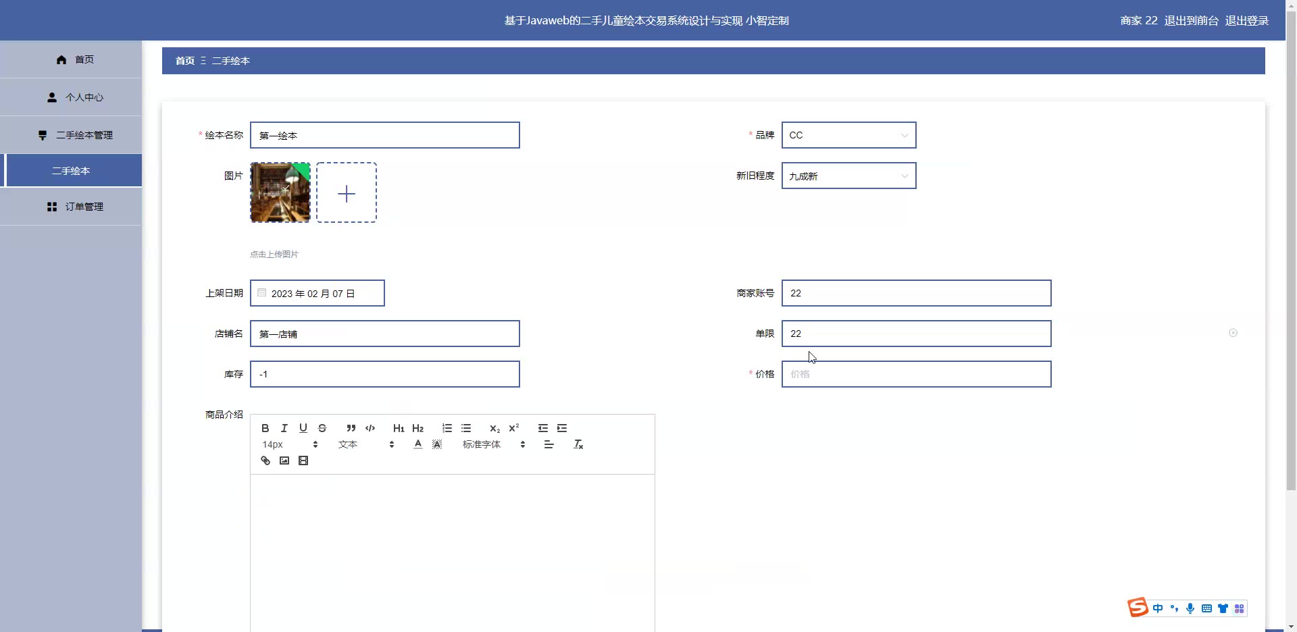Open the 文本 paragraph style dropdown
This screenshot has height=632, width=1297.
pos(366,444)
